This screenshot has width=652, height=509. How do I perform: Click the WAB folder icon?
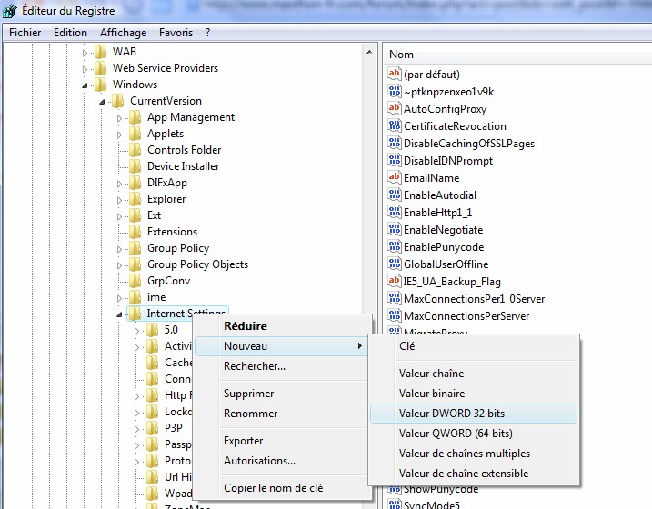100,52
